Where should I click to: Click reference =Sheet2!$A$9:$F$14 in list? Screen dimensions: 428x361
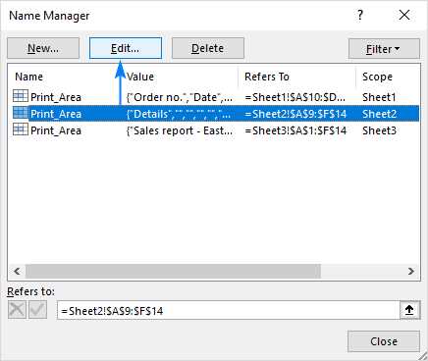point(295,114)
